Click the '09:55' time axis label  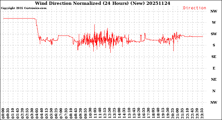(x=85, y=114)
